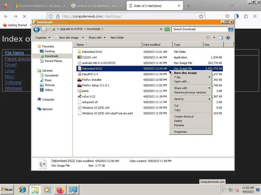Click the refresh icon beside address bar
The height and width of the screenshot is (195, 261).
tap(167, 29)
